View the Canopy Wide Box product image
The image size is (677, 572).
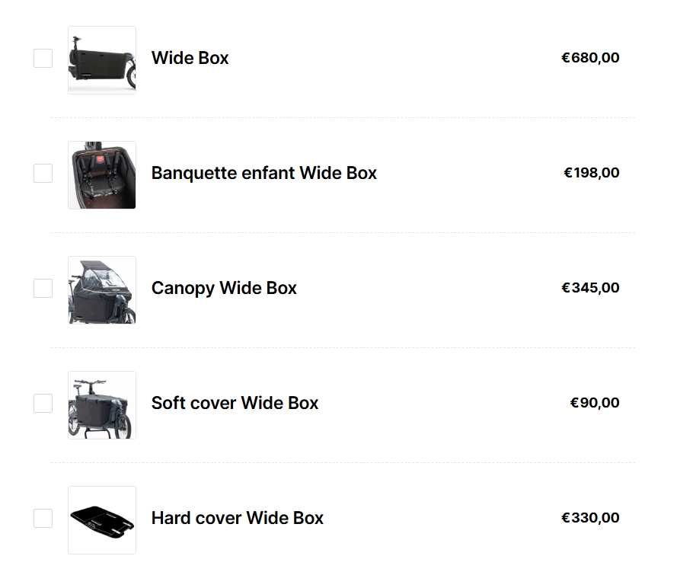(102, 290)
